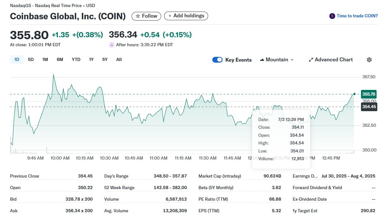This screenshot has width=386, height=219.
Task: Click the tooltip Volume value 12,913
Action: pyautogui.click(x=298, y=159)
